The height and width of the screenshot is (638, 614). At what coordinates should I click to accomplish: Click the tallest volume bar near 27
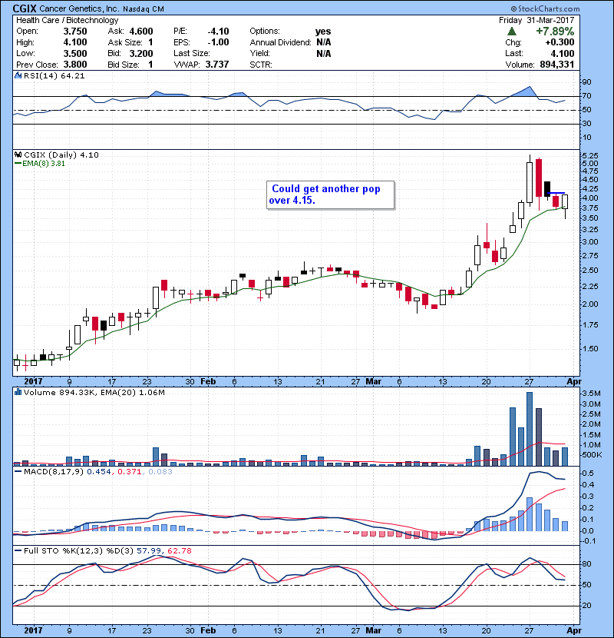point(529,429)
